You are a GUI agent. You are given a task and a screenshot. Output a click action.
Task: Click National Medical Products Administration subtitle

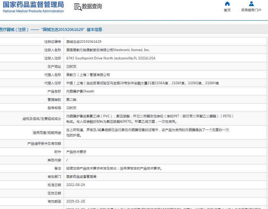click(33, 11)
